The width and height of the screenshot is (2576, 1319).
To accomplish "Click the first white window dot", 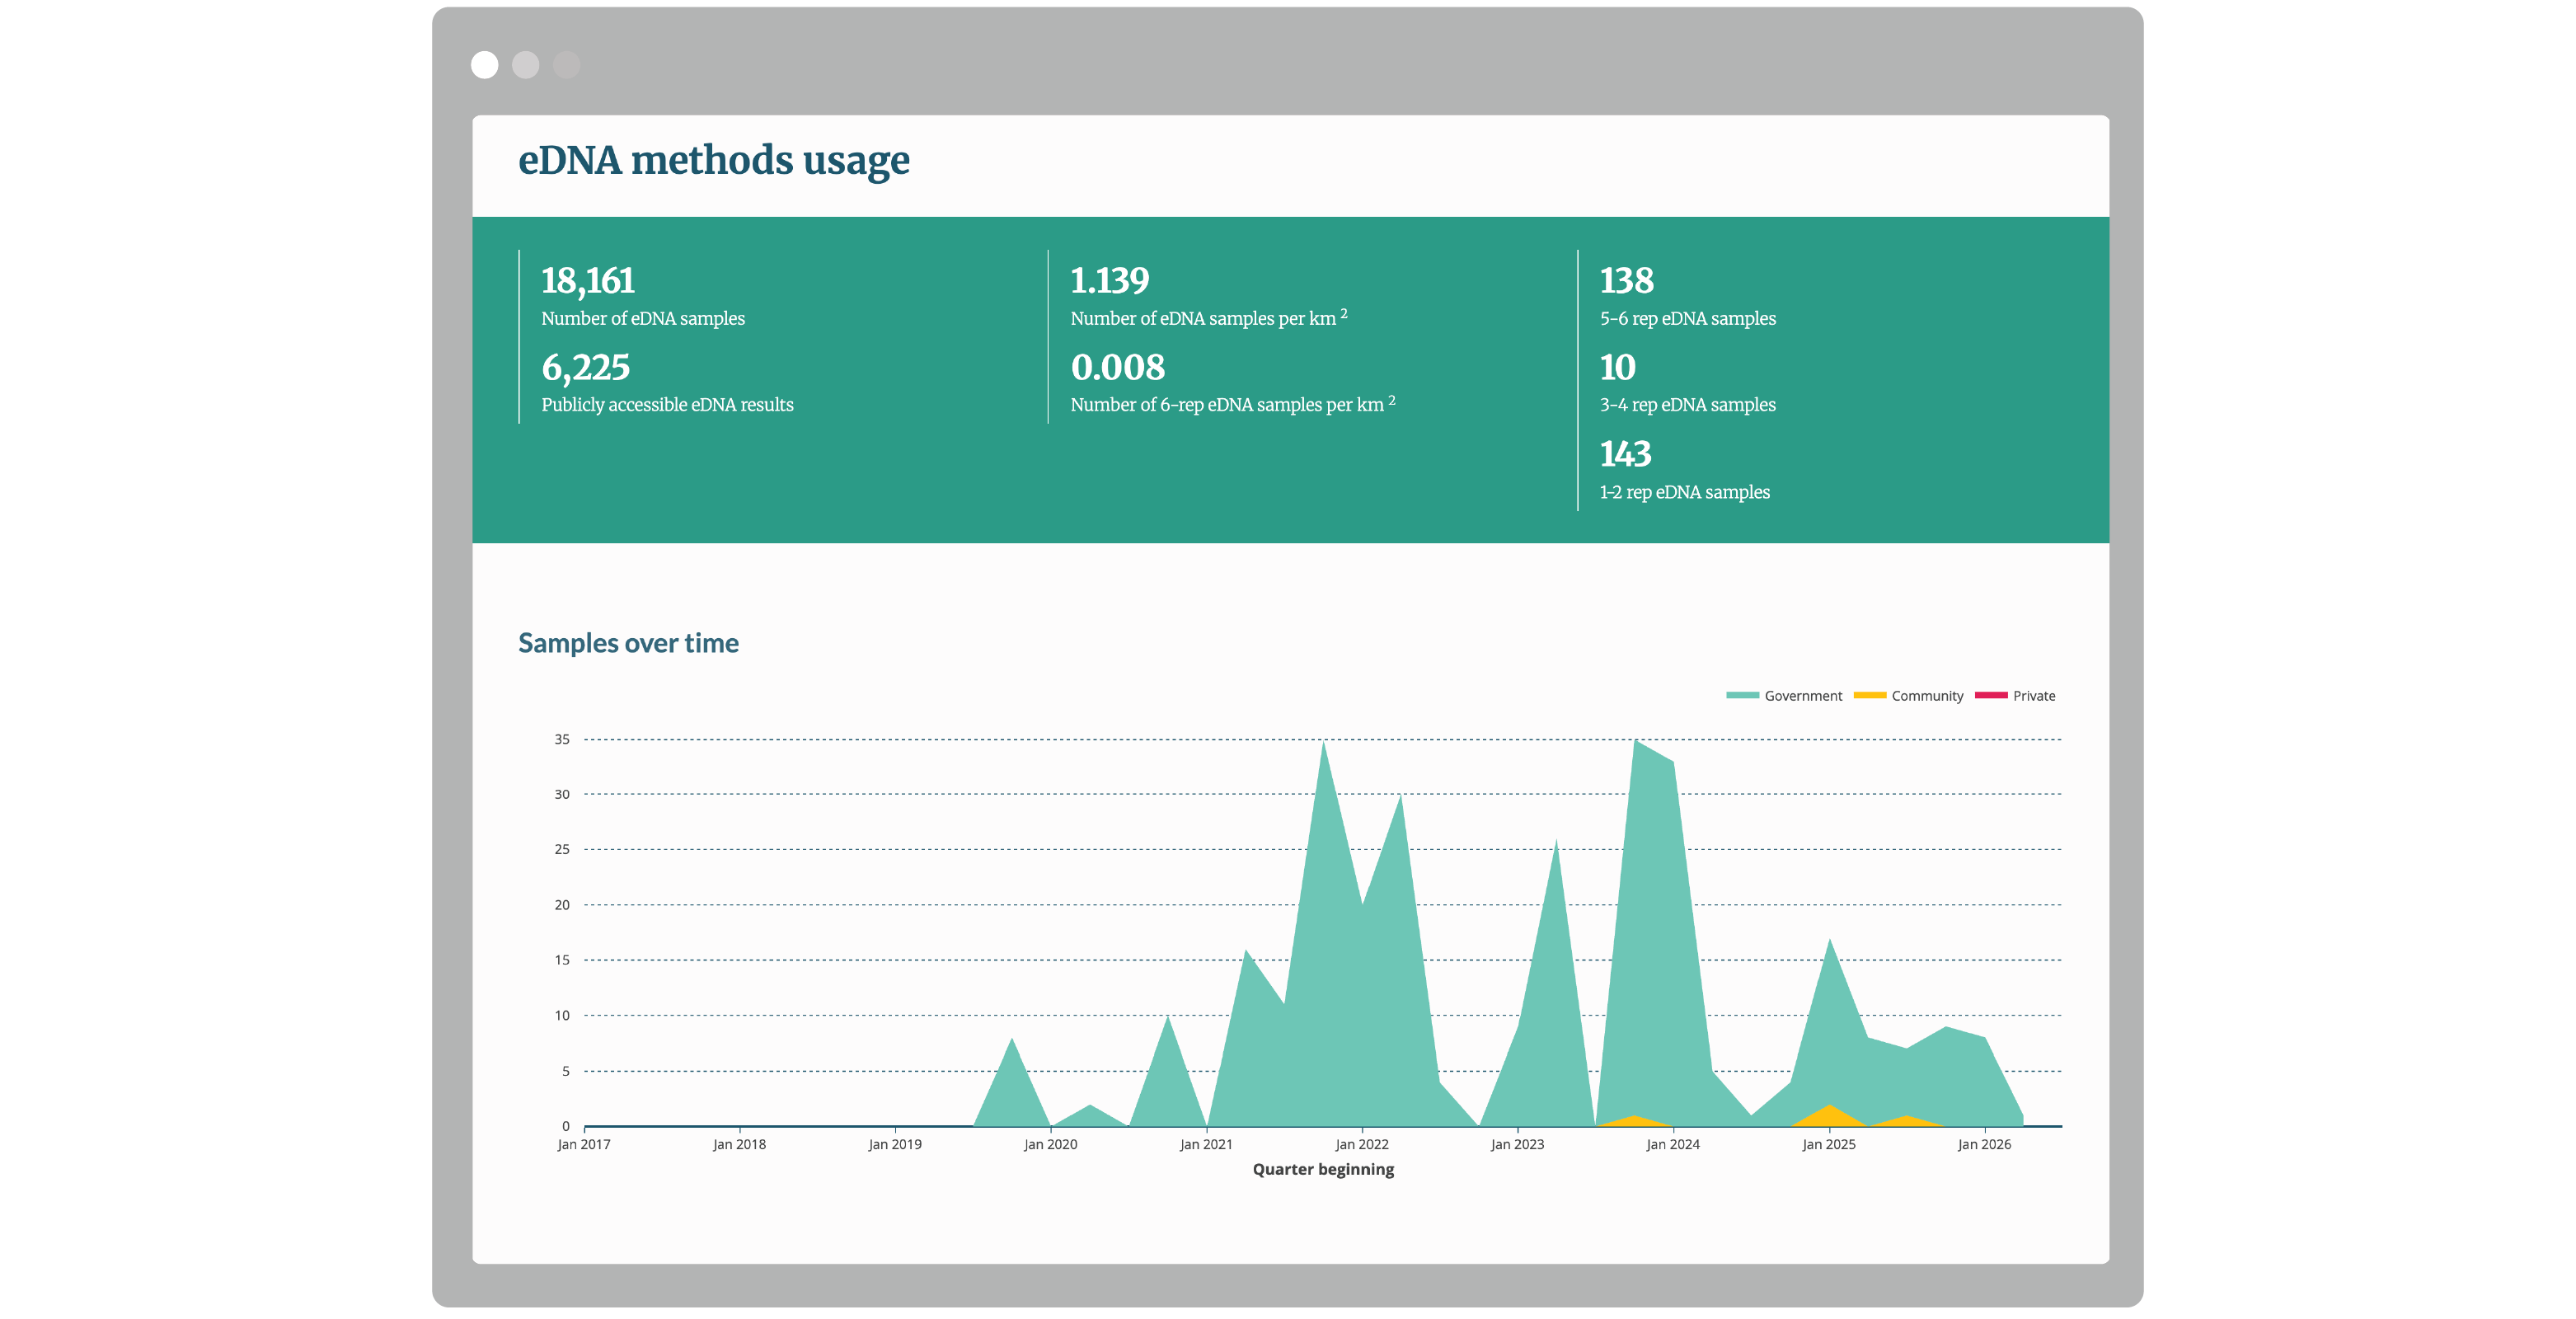I will tap(485, 65).
